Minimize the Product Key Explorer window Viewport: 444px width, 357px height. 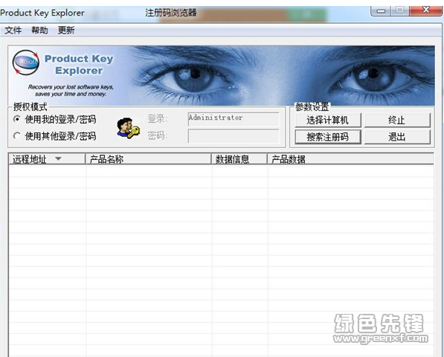(x=381, y=10)
